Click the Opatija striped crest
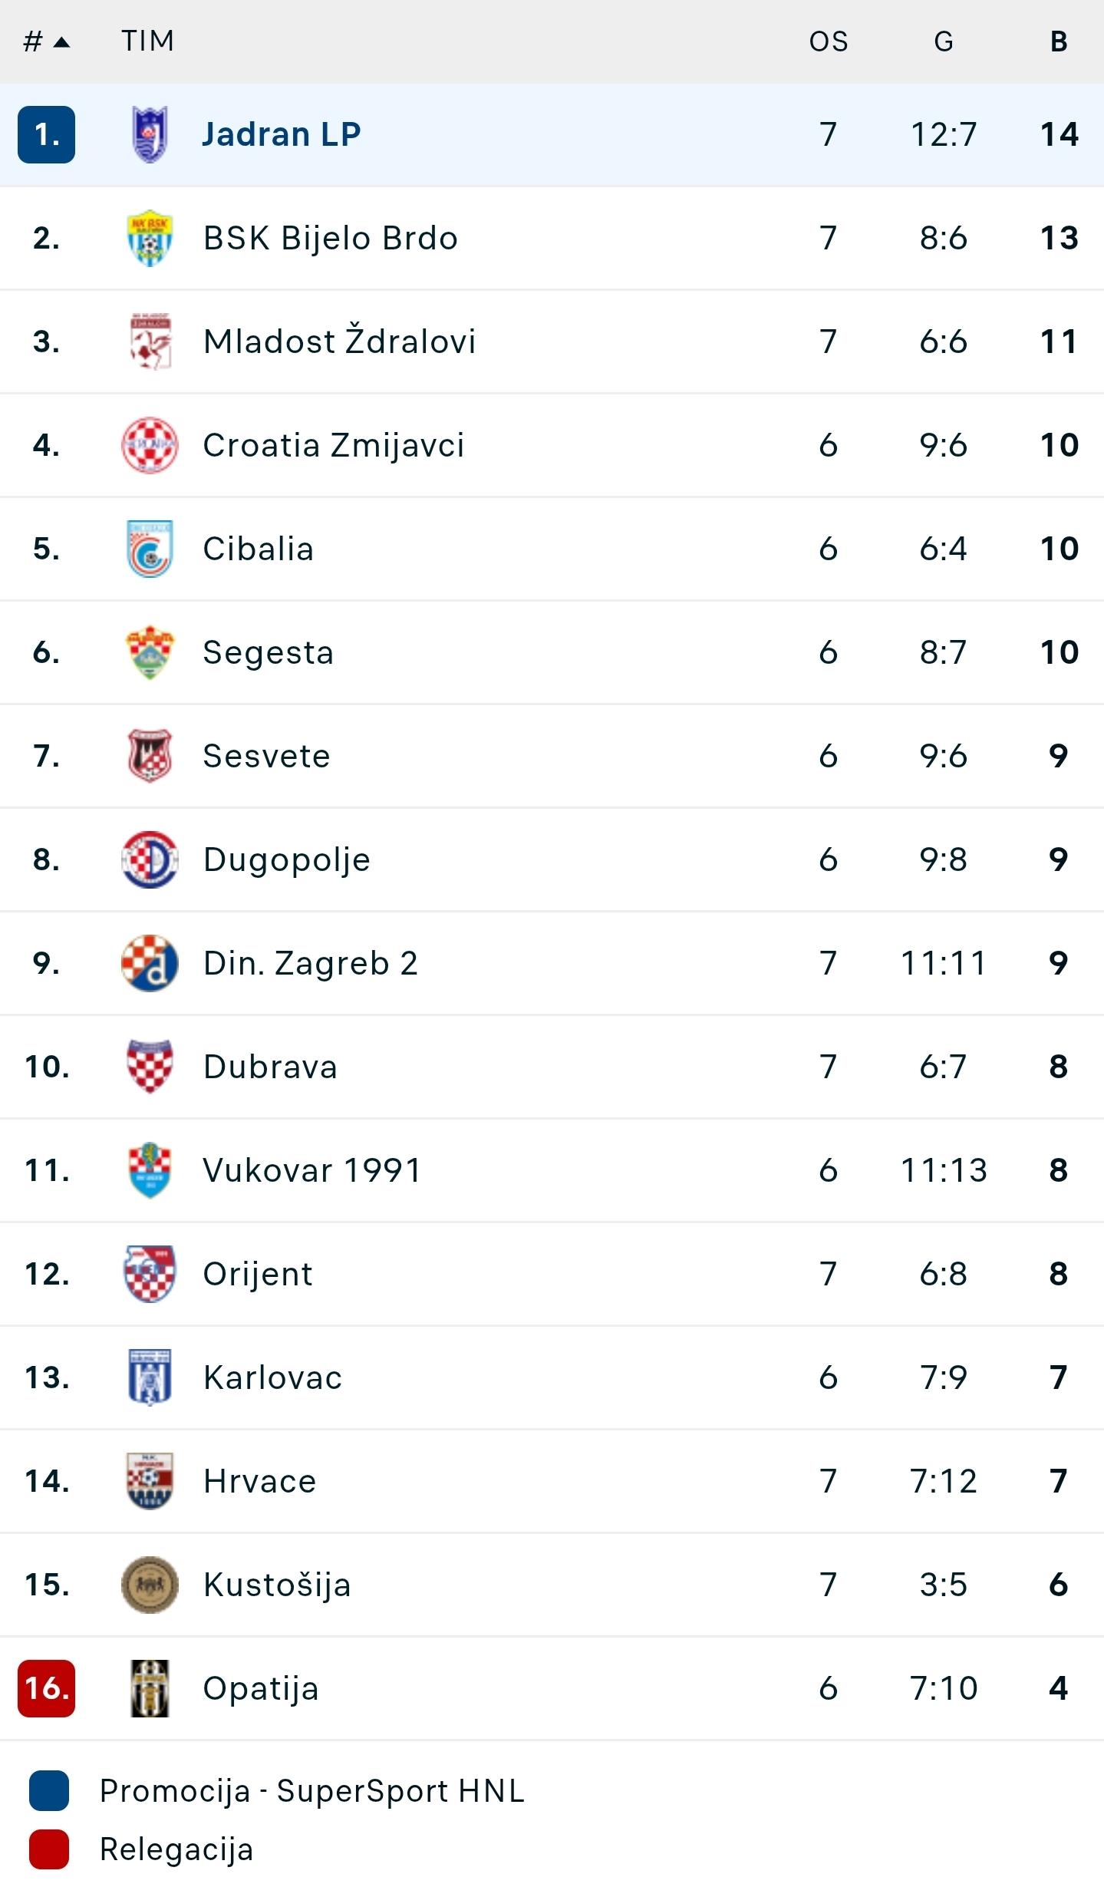Image resolution: width=1104 pixels, height=1887 pixels. 150,1688
